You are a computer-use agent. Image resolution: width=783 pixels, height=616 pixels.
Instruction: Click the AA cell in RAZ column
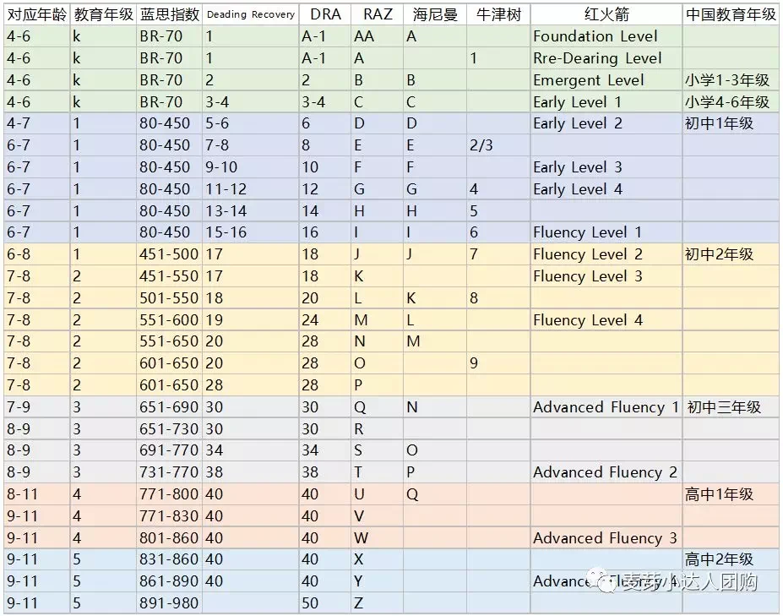pyautogui.click(x=377, y=36)
